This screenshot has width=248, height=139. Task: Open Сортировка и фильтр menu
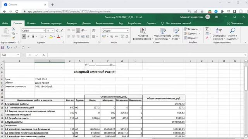coord(219,34)
